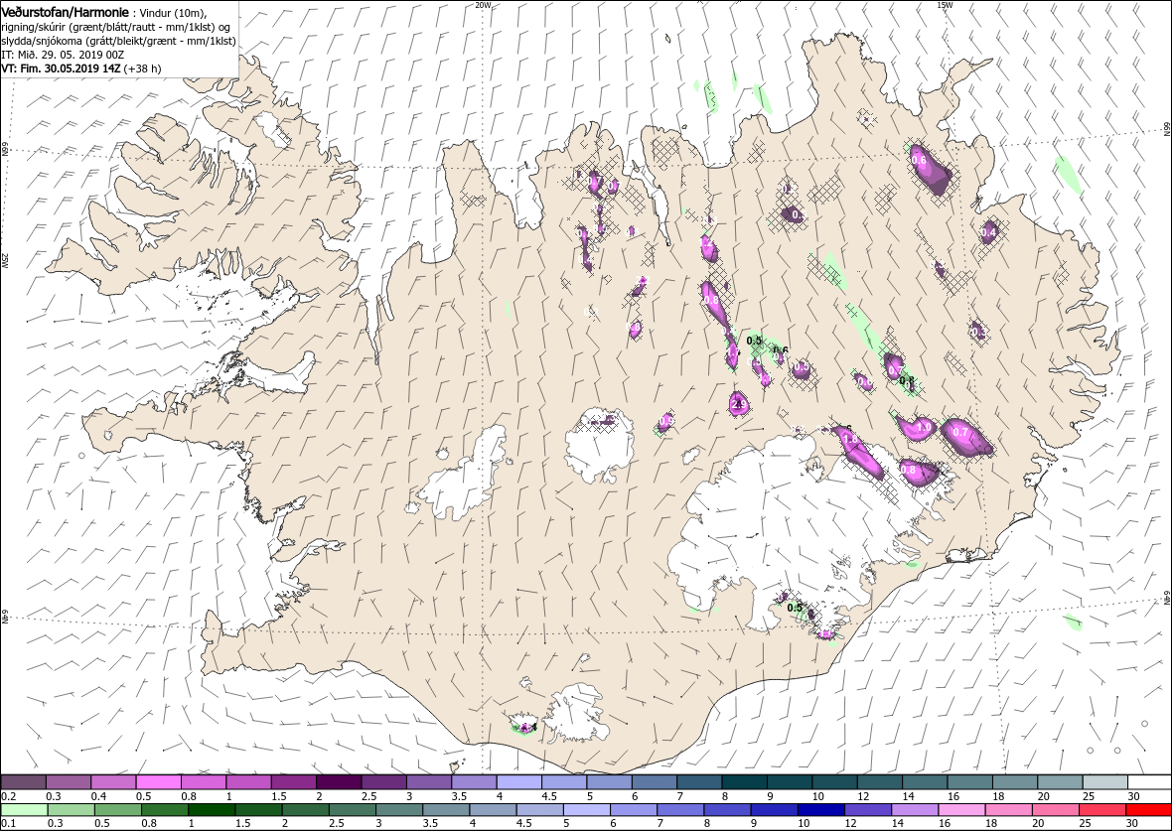Image resolution: width=1172 pixels, height=831 pixels.
Task: Click the black '0.8' label on the green patch
Action: point(908,381)
